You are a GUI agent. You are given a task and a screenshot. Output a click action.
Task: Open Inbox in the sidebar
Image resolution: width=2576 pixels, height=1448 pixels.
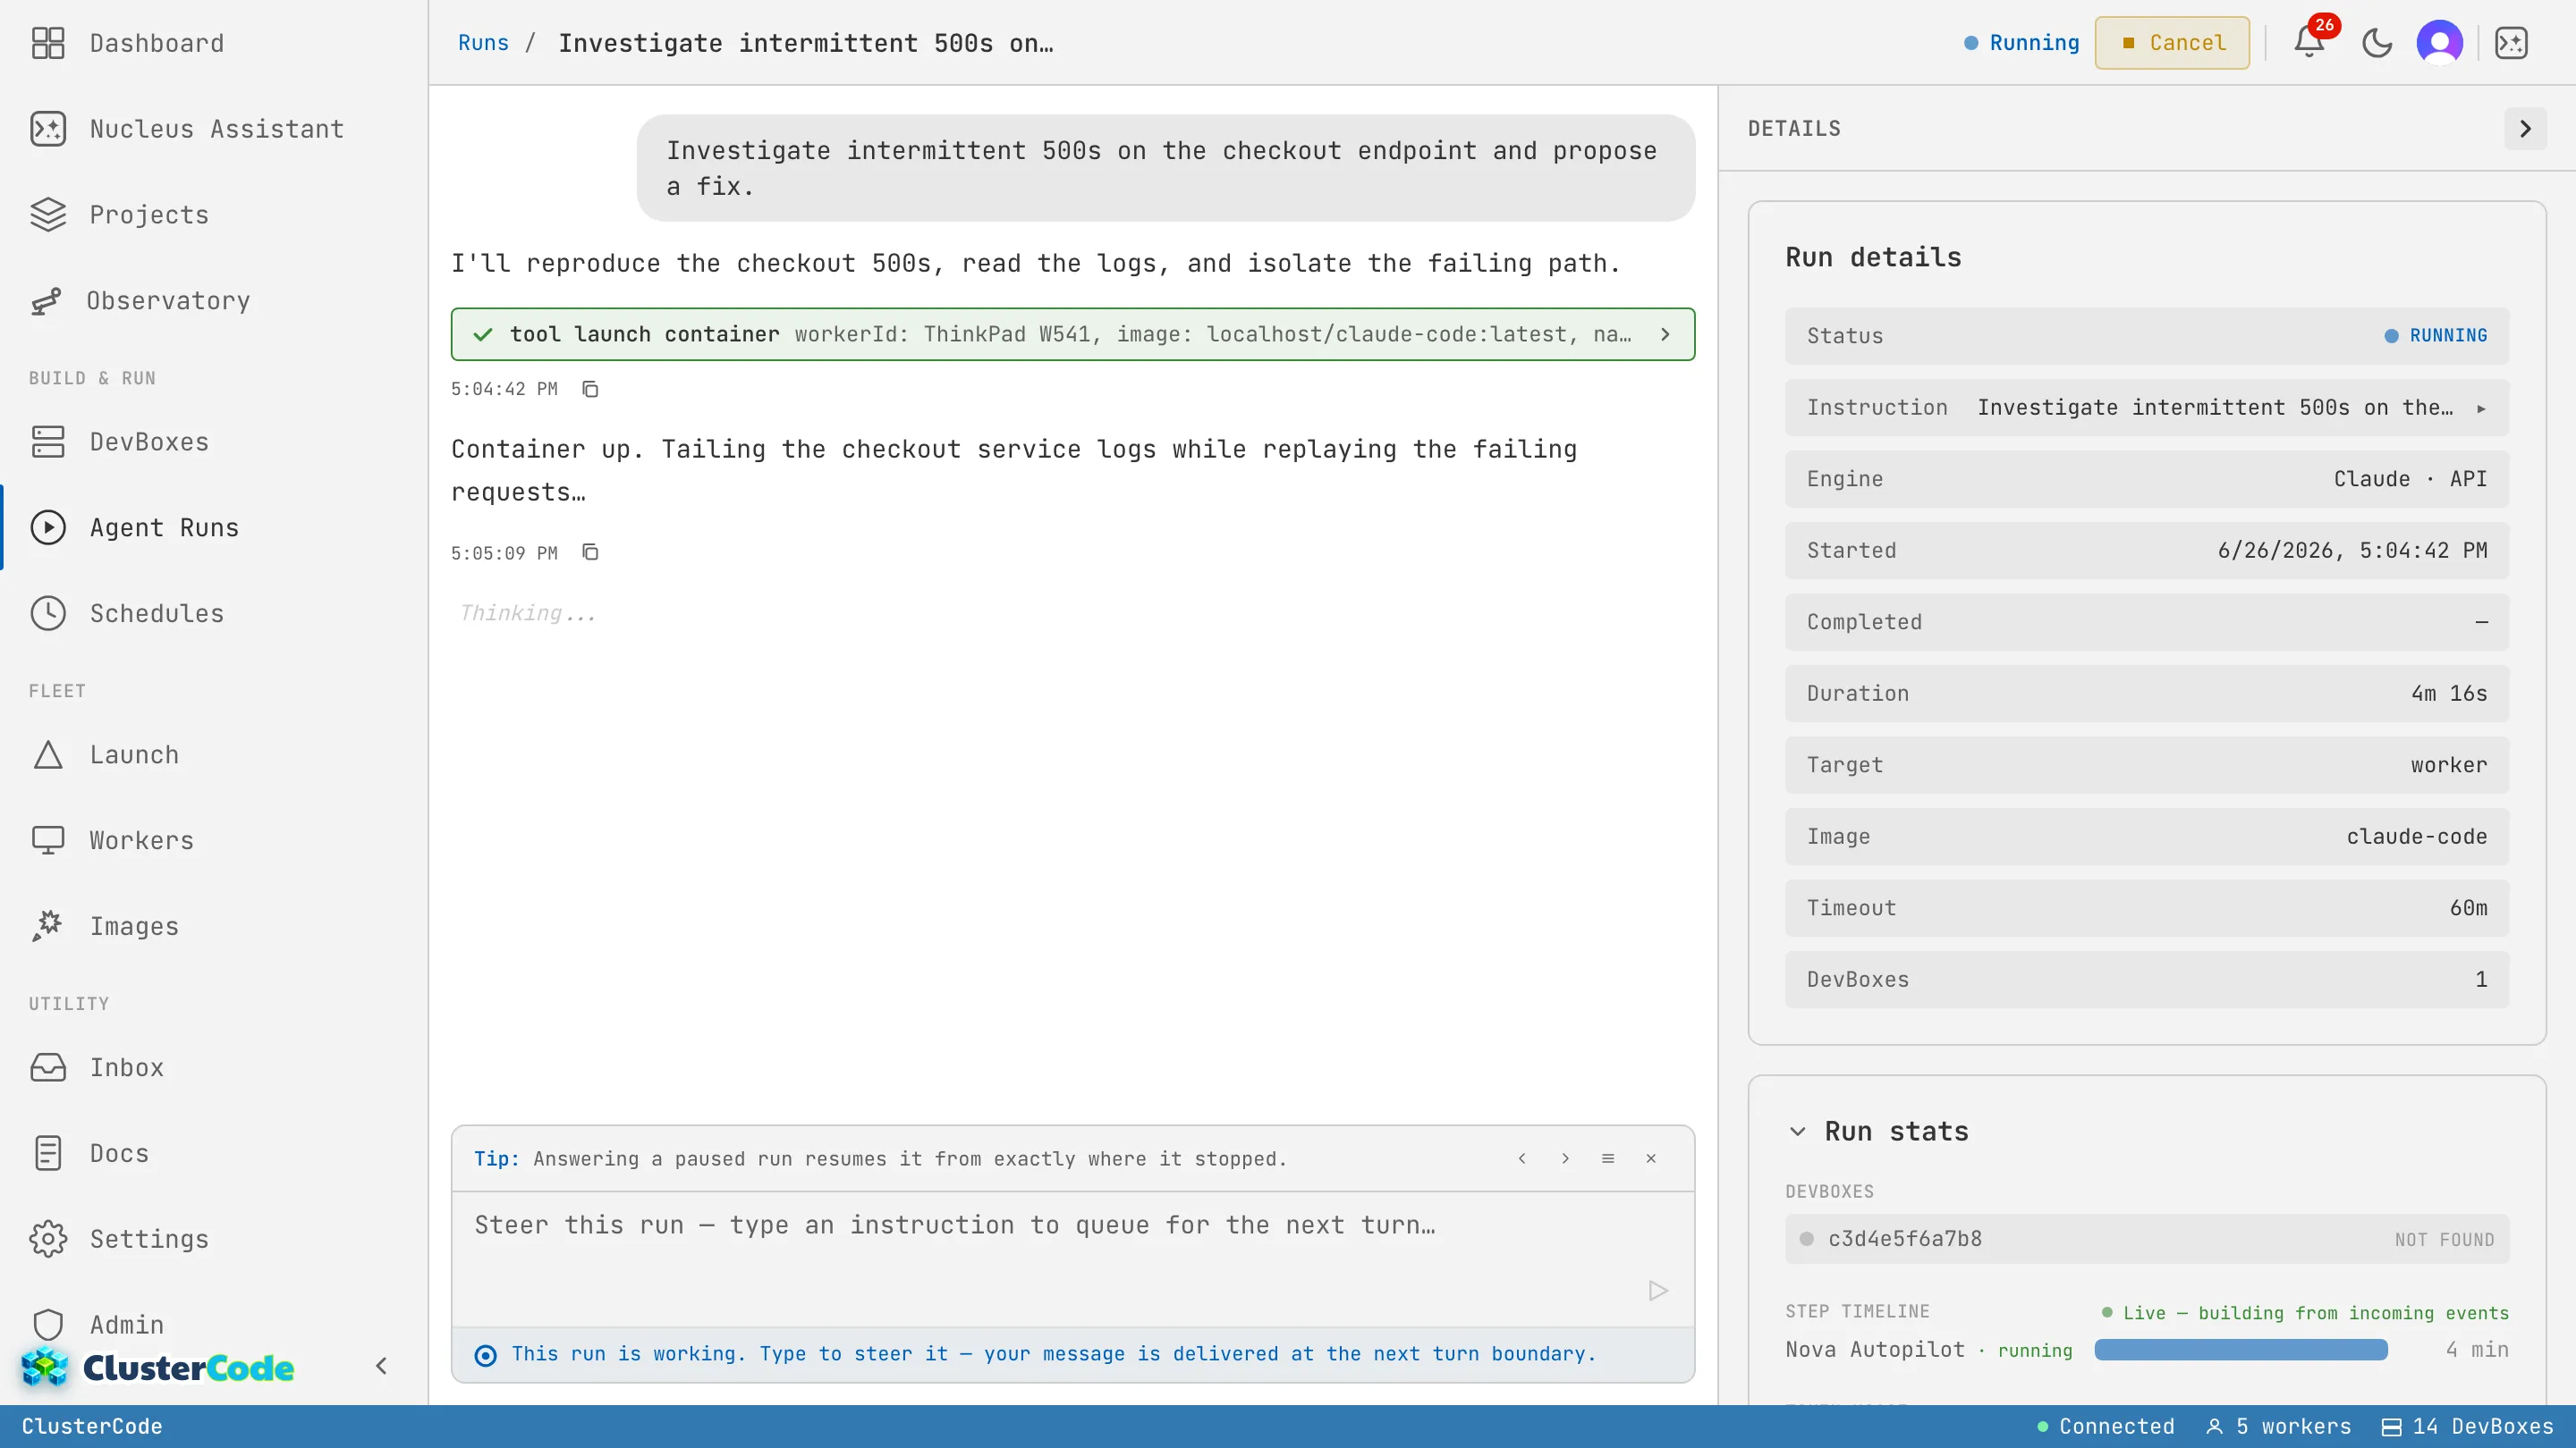(127, 1067)
